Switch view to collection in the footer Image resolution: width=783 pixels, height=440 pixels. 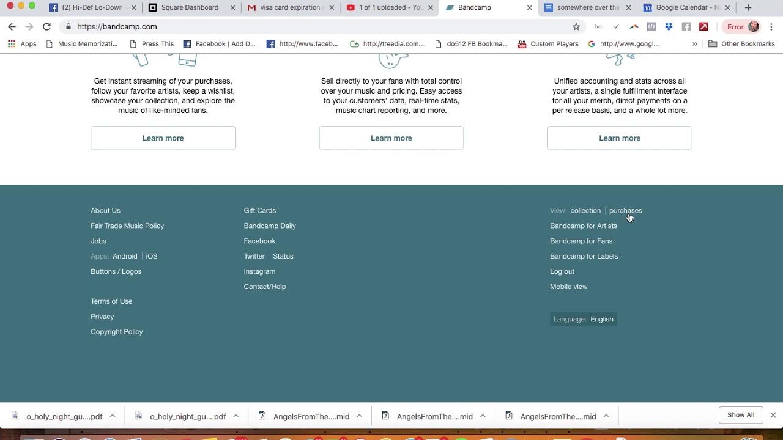tap(585, 210)
